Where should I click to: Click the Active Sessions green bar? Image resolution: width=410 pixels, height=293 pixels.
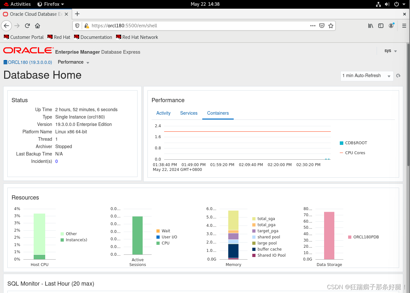(138, 235)
